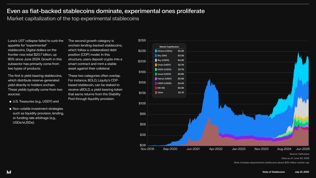Click the Ondo (USDY) yellow legend swatch
Image resolution: width=316 pixels, height=178 pixels.
coord(156,65)
